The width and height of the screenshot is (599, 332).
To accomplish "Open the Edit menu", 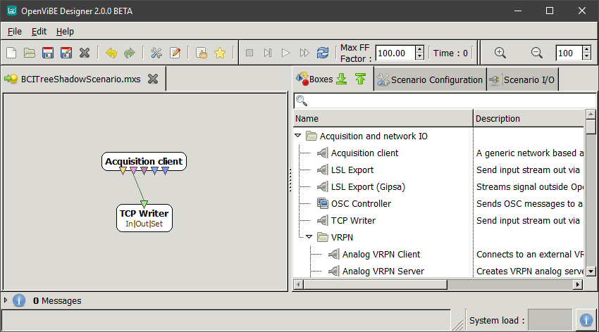I will 39,31.
